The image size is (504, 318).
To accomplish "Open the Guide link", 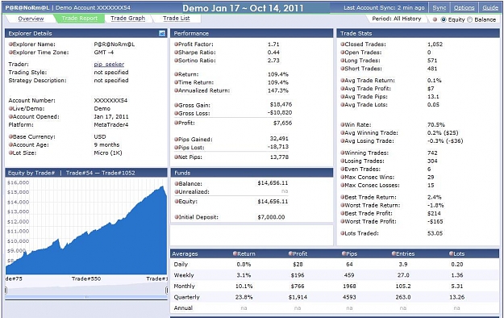I will click(x=490, y=8).
